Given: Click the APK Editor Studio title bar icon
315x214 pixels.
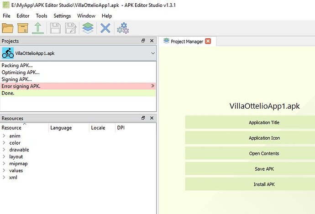Looking at the screenshot, I should tap(6, 5).
